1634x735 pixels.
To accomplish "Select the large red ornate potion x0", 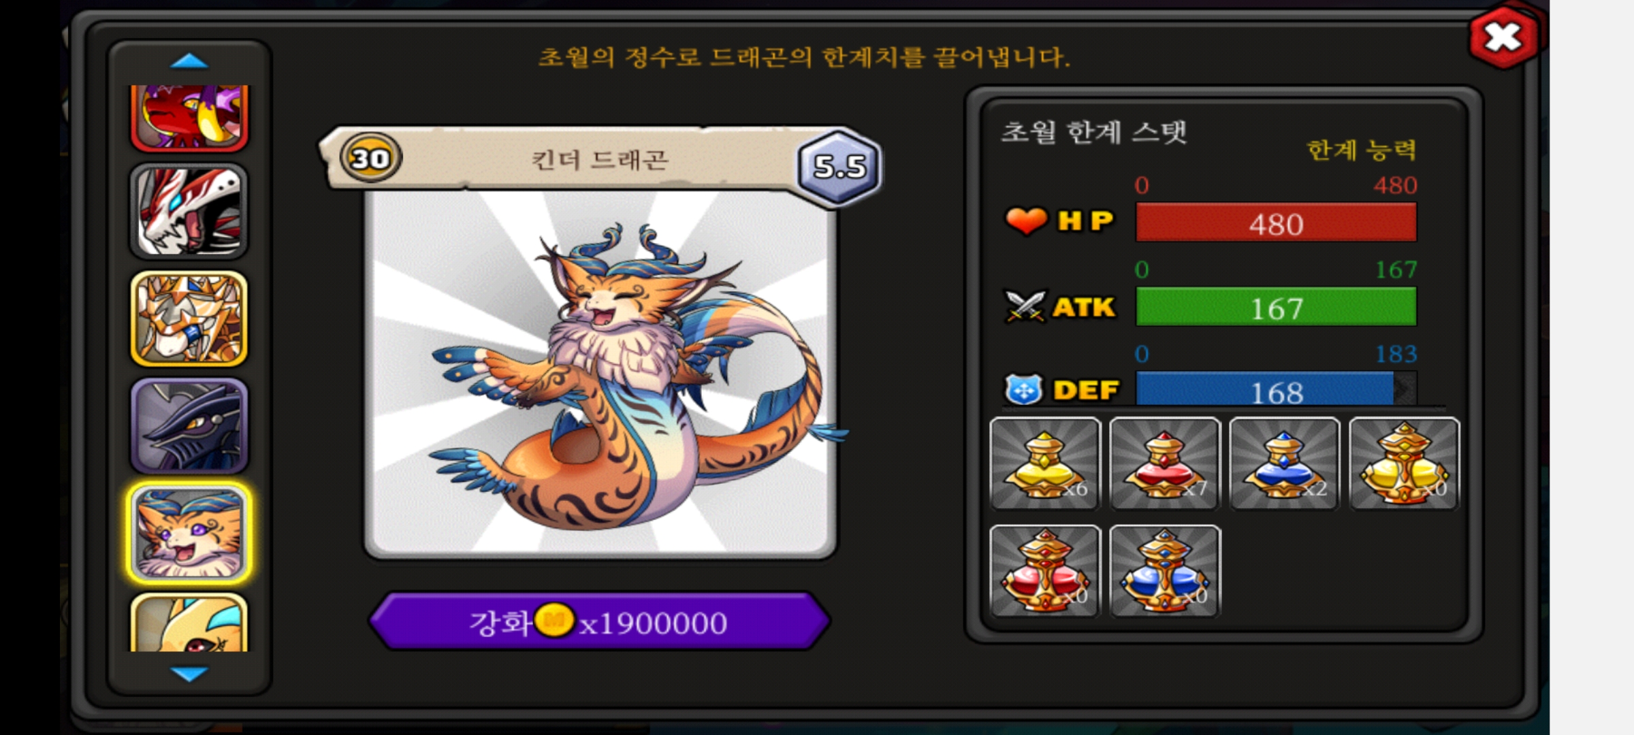I will [x=1045, y=571].
